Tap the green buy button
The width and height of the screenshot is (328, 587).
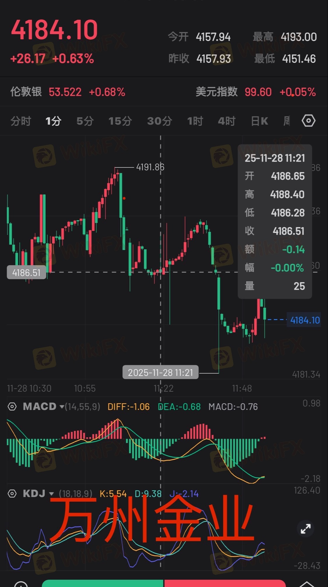click(103, 583)
